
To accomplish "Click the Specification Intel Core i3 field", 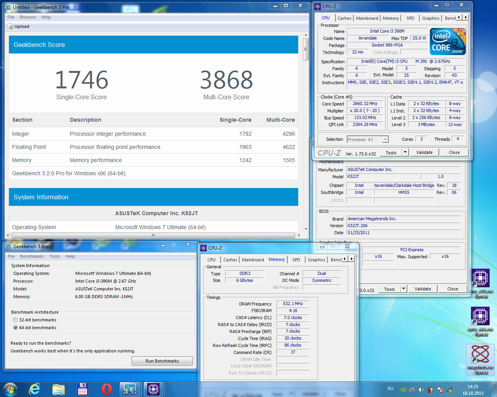I will (405, 61).
